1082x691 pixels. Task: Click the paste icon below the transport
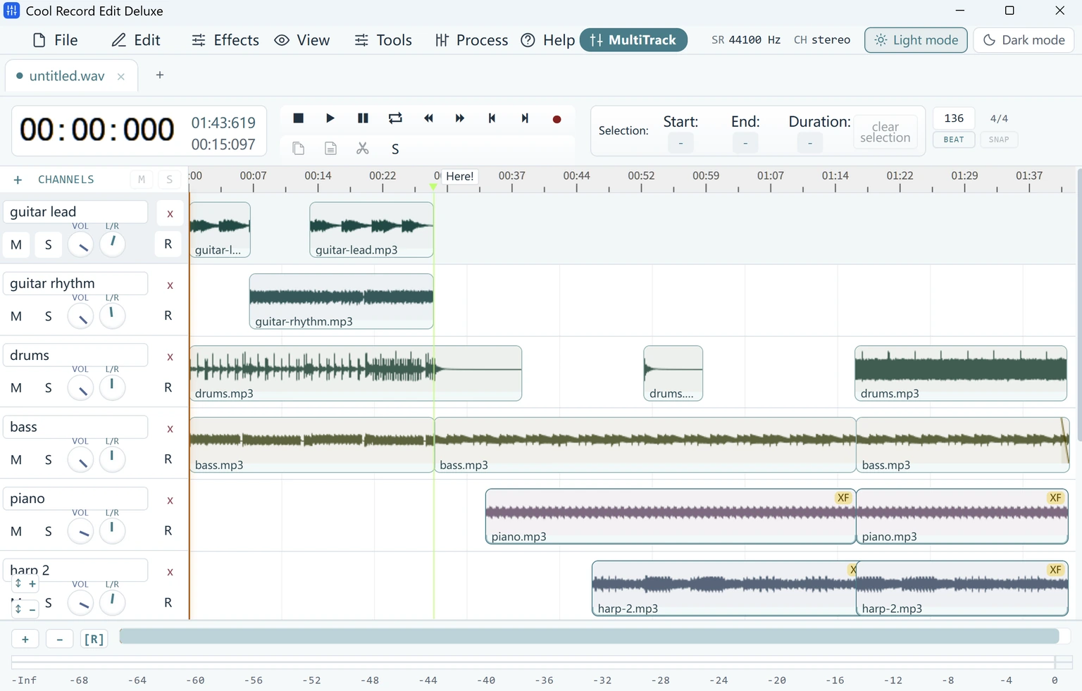(x=330, y=149)
